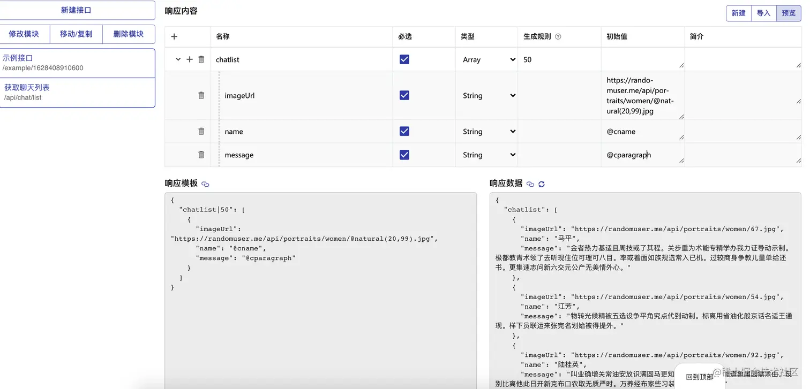Switch to 预览 mode
This screenshot has width=810, height=389.
tap(789, 13)
